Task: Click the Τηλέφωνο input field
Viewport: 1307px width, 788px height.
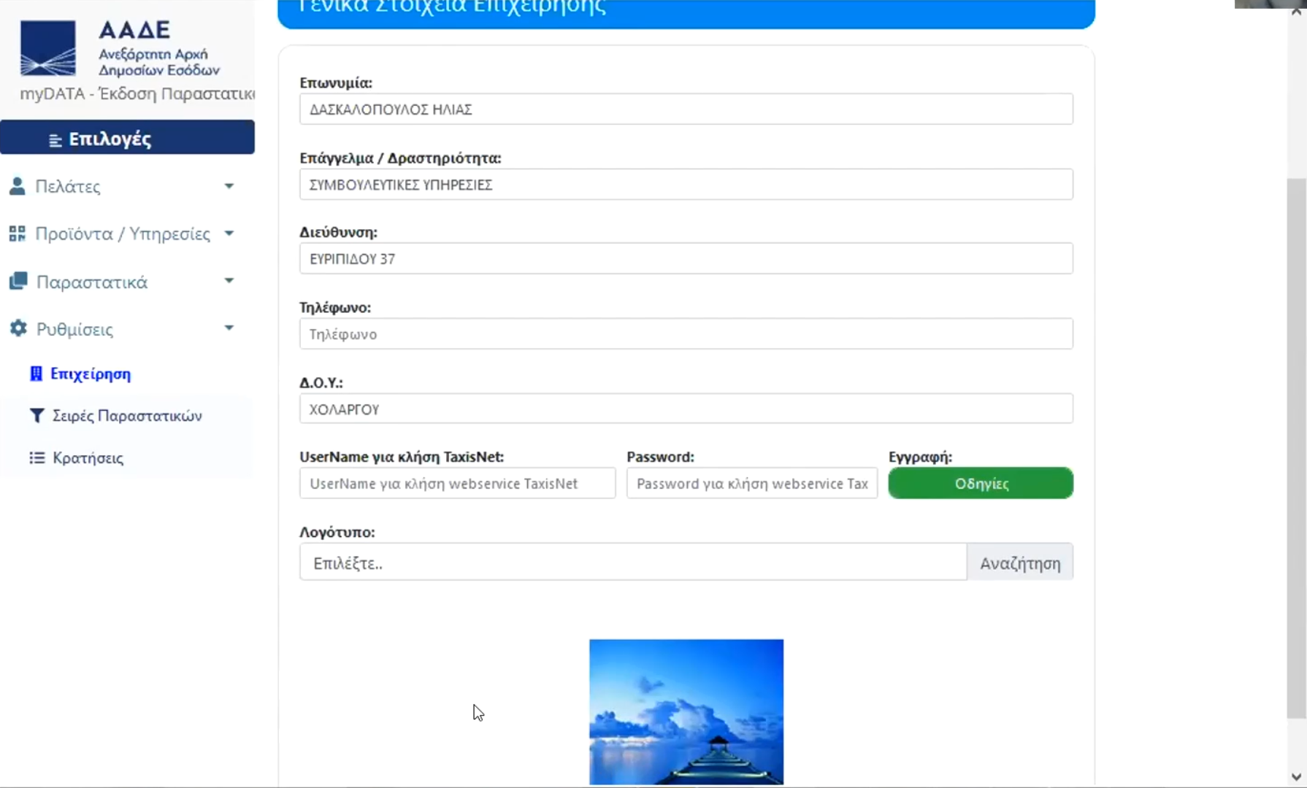Action: click(x=686, y=334)
